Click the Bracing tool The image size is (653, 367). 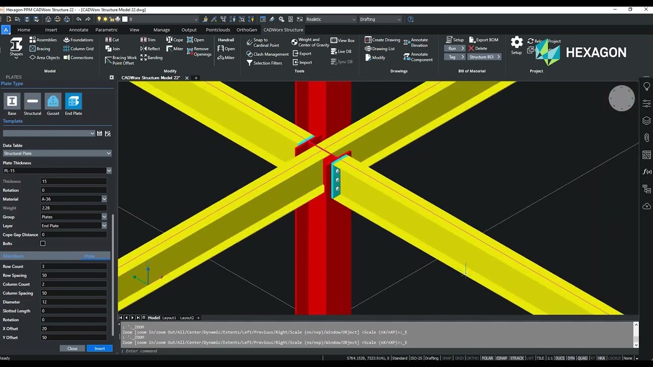coord(40,49)
